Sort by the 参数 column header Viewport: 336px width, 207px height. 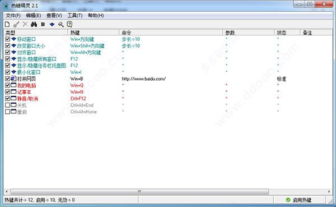[x=249, y=33]
